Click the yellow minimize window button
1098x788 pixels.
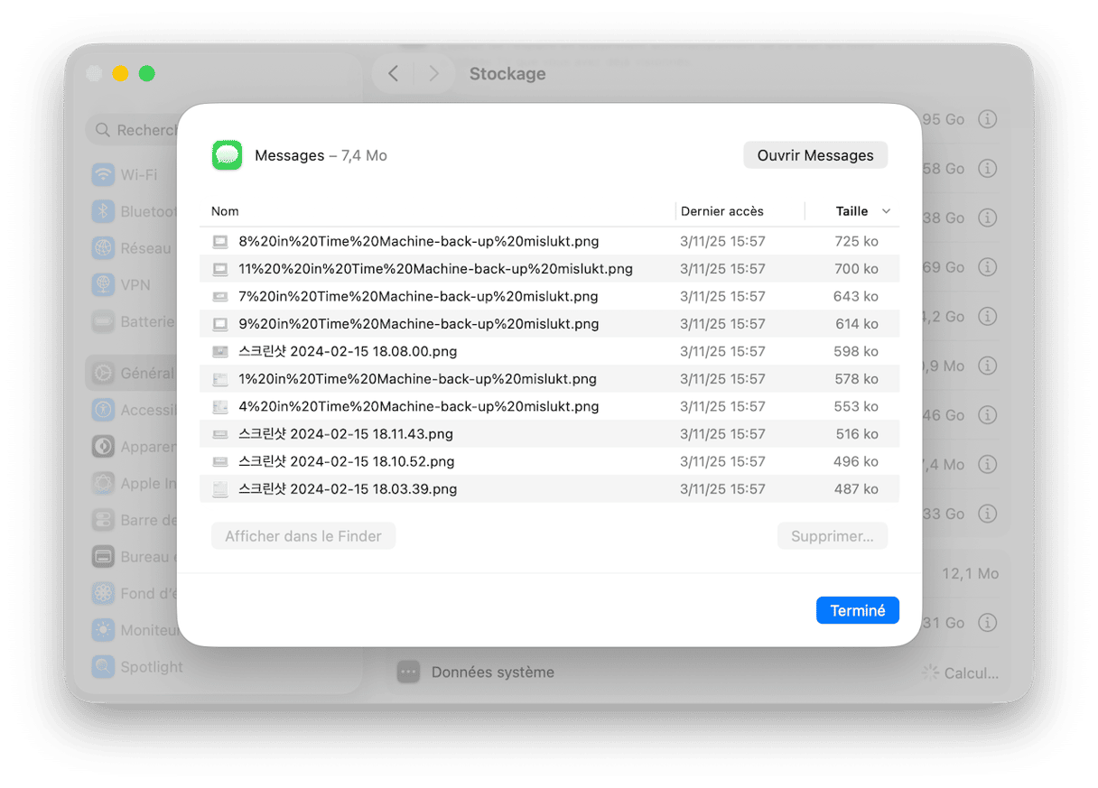120,74
